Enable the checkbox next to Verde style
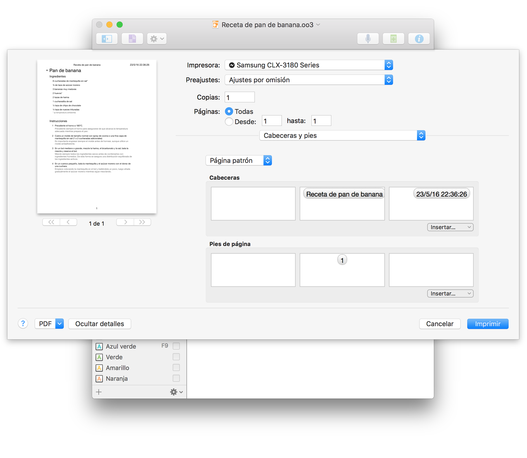The height and width of the screenshot is (458, 527). (x=176, y=357)
